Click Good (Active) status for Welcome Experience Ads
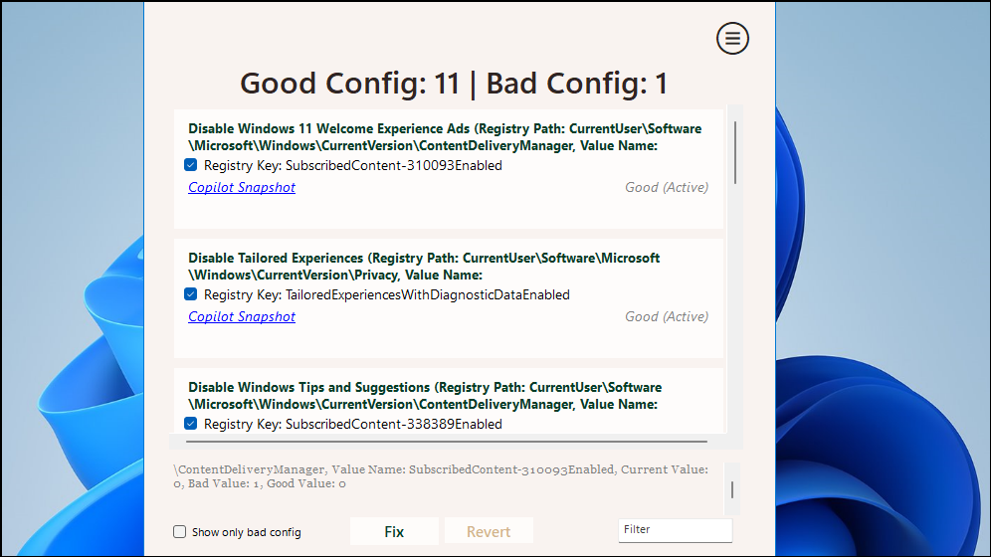Viewport: 991px width, 557px height. (x=667, y=187)
